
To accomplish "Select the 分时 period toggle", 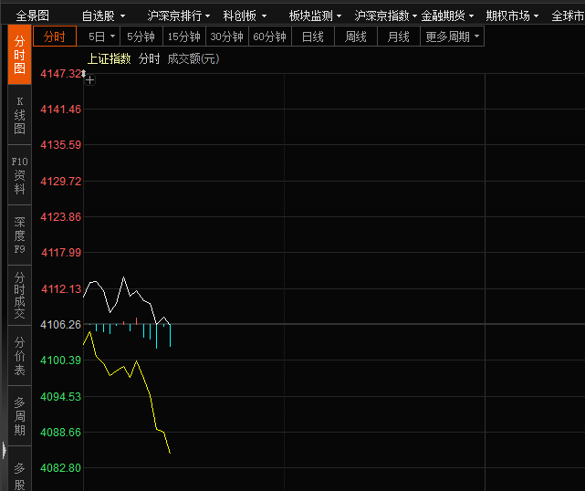I will pyautogui.click(x=55, y=37).
